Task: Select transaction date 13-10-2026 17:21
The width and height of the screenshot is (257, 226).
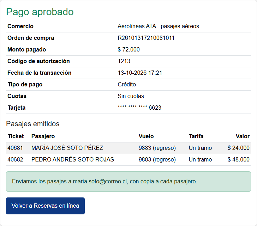Action: coord(140,73)
